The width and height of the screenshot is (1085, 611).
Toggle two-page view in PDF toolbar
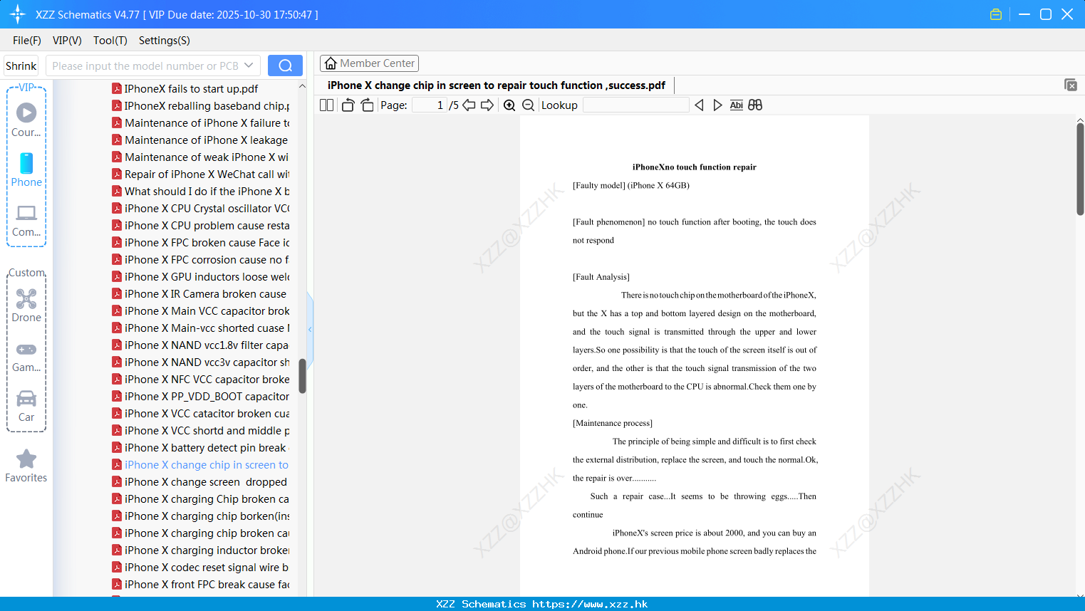(327, 105)
